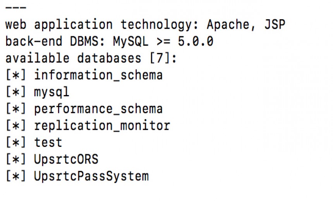Click the test database entry
Image resolution: width=333 pixels, height=201 pixels.
tap(48, 142)
